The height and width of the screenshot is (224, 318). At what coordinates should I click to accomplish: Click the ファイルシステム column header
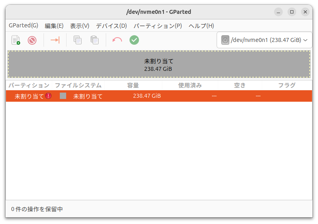(78, 85)
